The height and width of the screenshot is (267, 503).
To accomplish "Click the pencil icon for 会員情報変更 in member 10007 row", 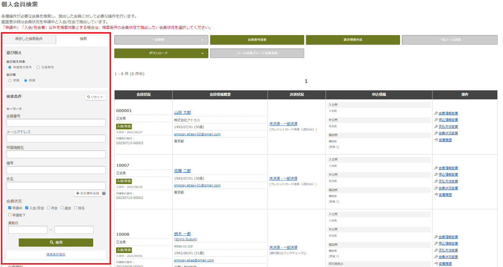I will 436,168.
